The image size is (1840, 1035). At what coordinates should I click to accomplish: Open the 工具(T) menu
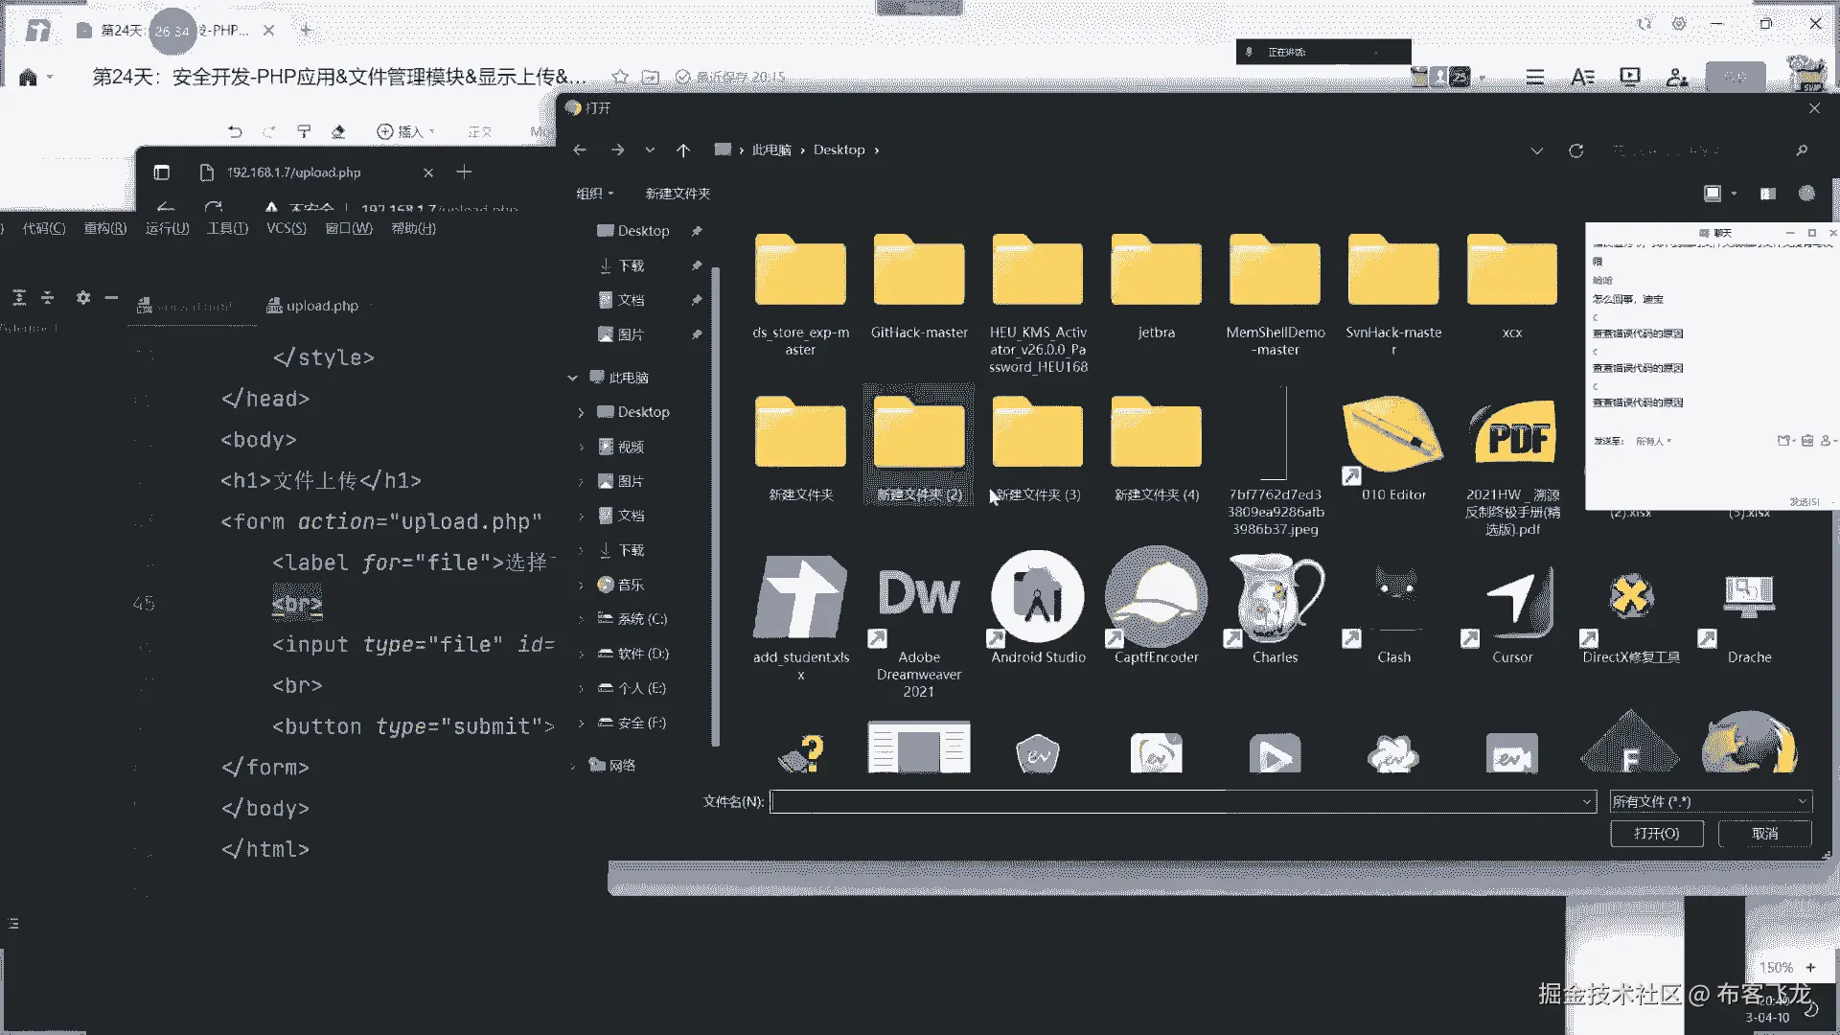(227, 228)
